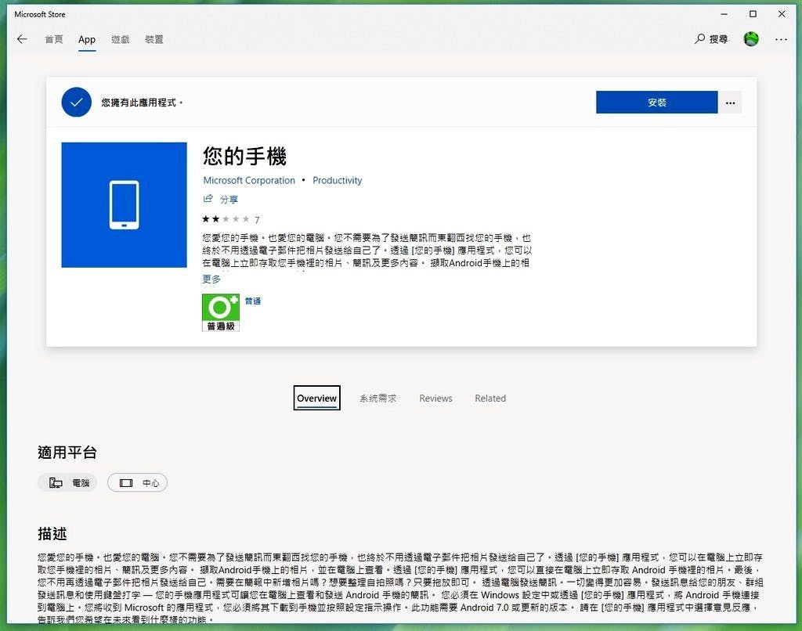
Task: Switch to the 首頁 tab
Action: [x=54, y=39]
